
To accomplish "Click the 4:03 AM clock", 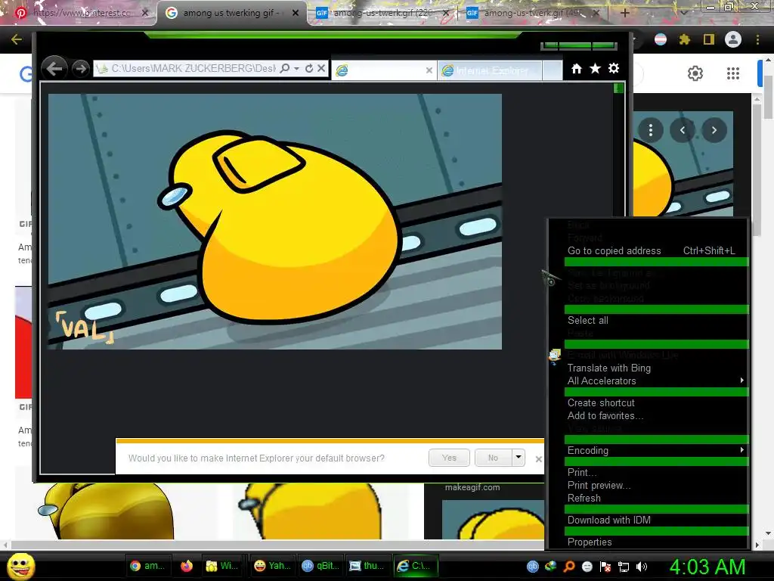I will click(x=707, y=567).
